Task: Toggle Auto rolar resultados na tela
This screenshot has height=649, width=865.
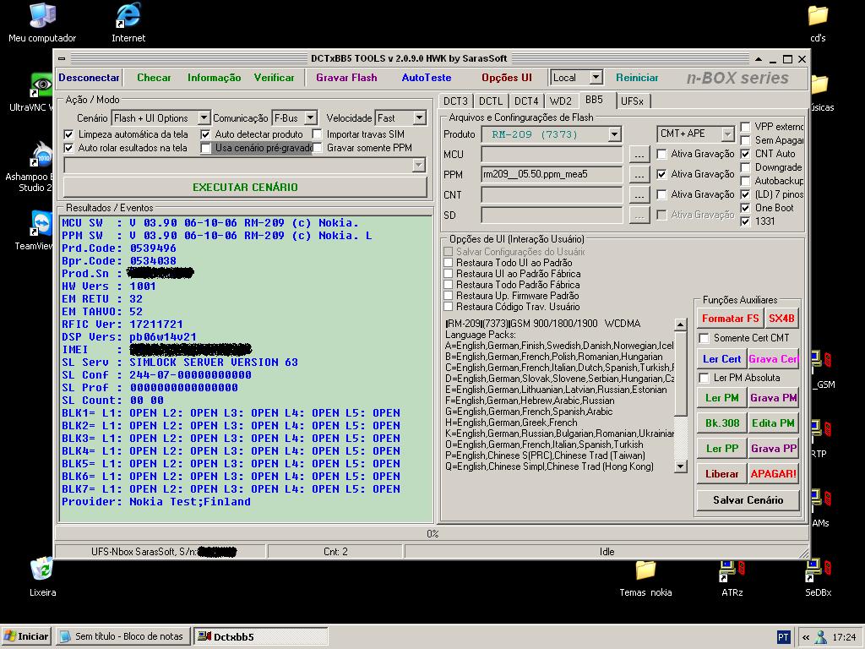Action: click(x=68, y=148)
